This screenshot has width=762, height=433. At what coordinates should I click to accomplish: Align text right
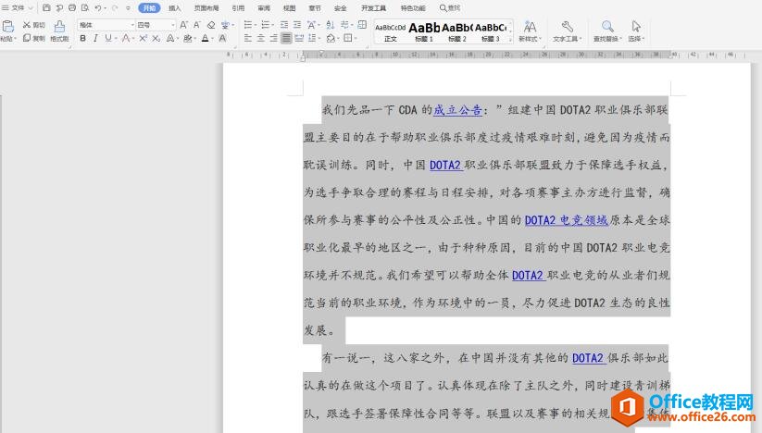click(274, 38)
